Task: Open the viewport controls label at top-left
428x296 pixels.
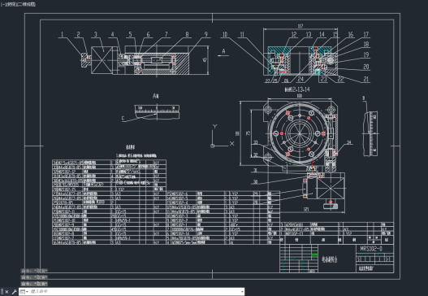Action: pos(18,4)
